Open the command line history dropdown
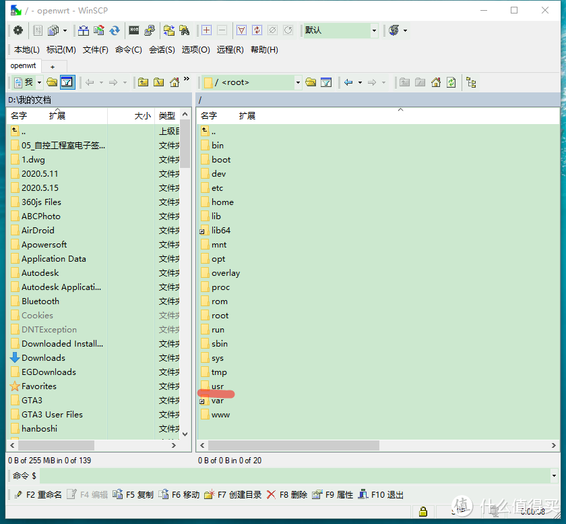 (x=554, y=475)
